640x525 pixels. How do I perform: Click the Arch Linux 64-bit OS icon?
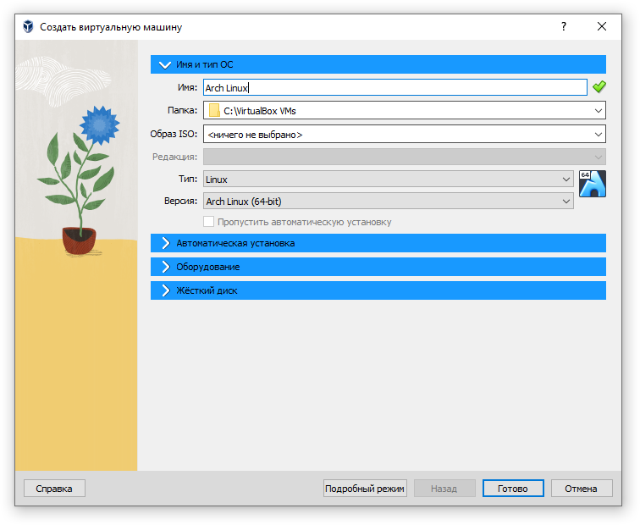click(x=593, y=184)
